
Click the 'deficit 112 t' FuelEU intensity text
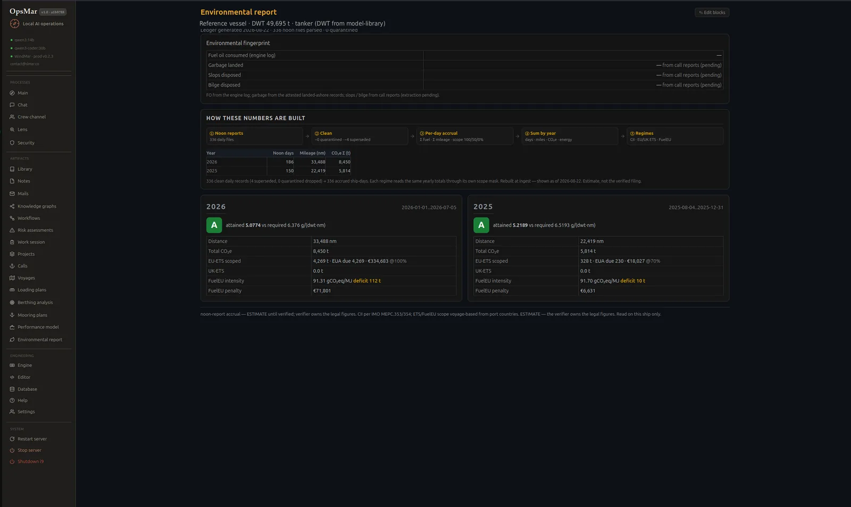click(x=367, y=281)
